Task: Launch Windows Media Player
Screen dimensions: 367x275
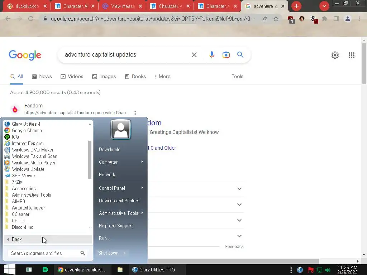Action: click(x=34, y=163)
